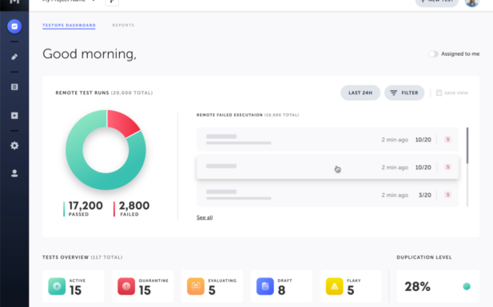Click the yellow Flaky warning icon

click(335, 286)
